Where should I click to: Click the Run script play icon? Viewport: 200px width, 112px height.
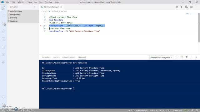click(182, 7)
